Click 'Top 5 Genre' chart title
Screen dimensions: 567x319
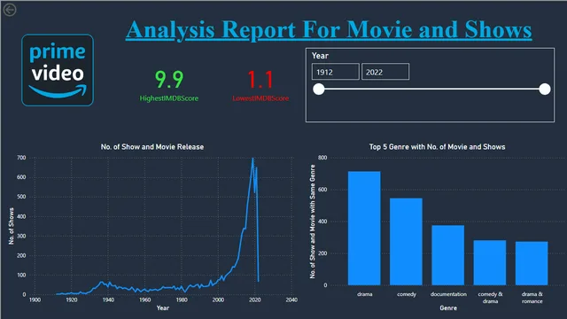tap(437, 147)
